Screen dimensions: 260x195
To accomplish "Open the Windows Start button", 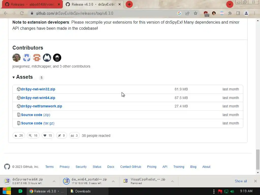I will [x=7, y=191].
